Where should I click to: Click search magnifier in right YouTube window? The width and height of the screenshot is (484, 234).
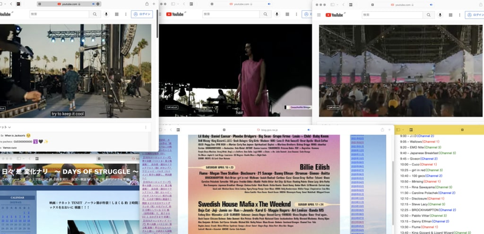[x=428, y=15]
